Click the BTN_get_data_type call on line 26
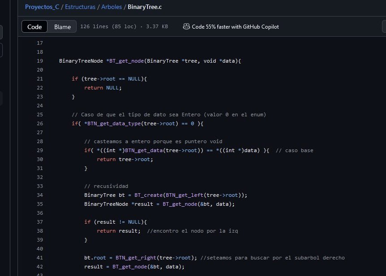 (x=114, y=123)
